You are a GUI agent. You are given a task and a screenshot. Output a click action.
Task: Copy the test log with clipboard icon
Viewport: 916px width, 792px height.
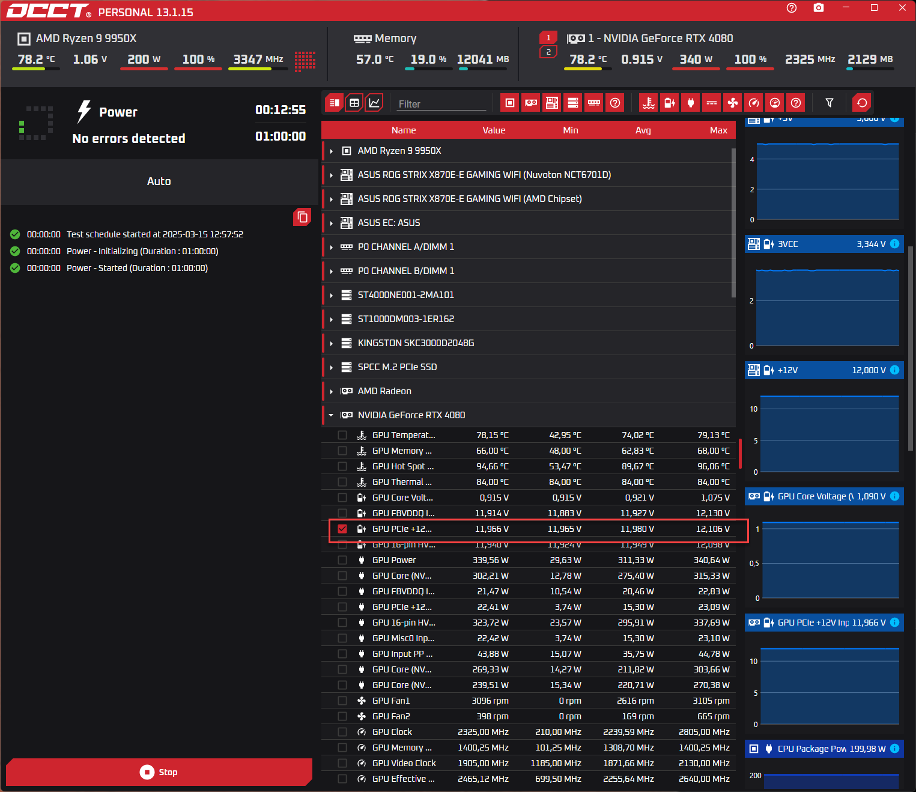[302, 217]
